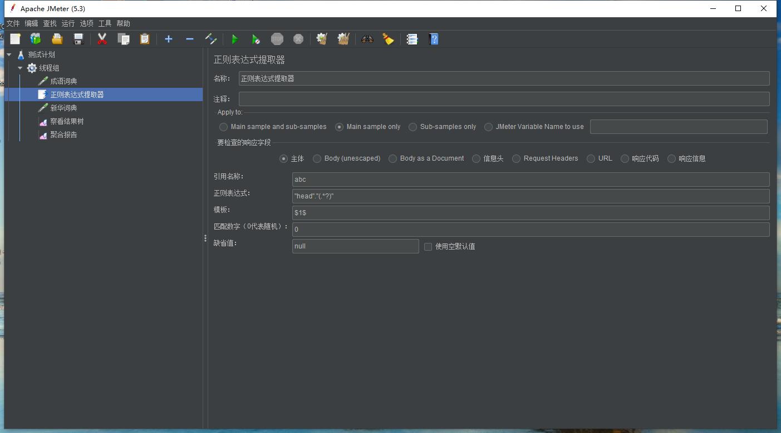Viewport: 781px width, 433px height.
Task: Open the 文件 menu
Action: (x=13, y=23)
